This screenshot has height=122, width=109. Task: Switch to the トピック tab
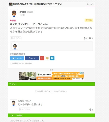coord(90,4)
